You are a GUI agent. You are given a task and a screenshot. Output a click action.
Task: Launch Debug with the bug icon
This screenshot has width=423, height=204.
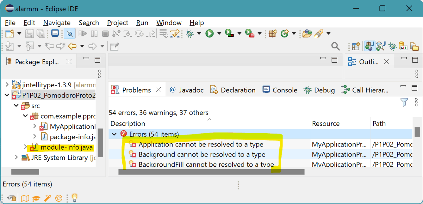[190, 33]
